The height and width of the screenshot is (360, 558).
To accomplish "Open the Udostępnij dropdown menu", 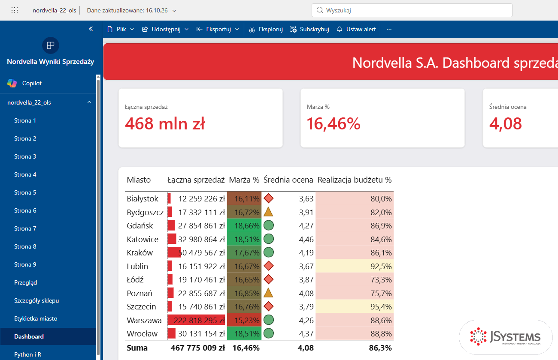I will (x=165, y=29).
